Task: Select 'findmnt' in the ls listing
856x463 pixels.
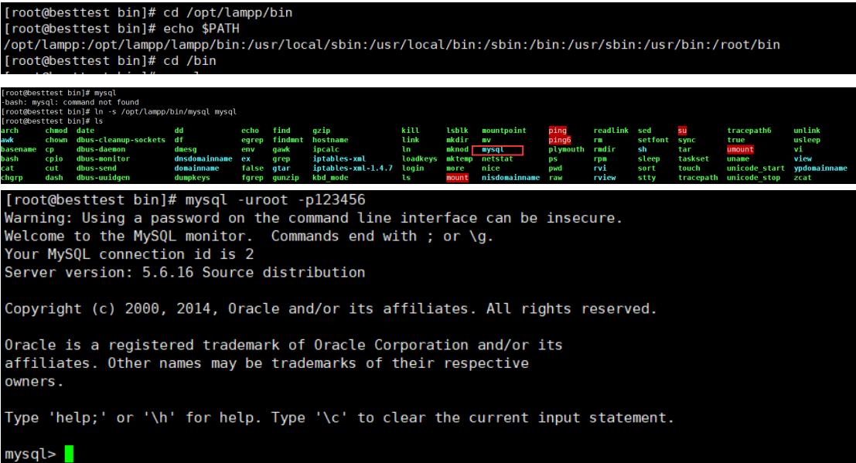Action: click(x=288, y=140)
